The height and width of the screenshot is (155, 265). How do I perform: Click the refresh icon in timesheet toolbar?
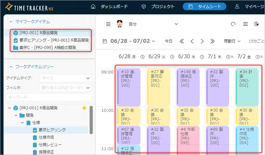coord(233,24)
